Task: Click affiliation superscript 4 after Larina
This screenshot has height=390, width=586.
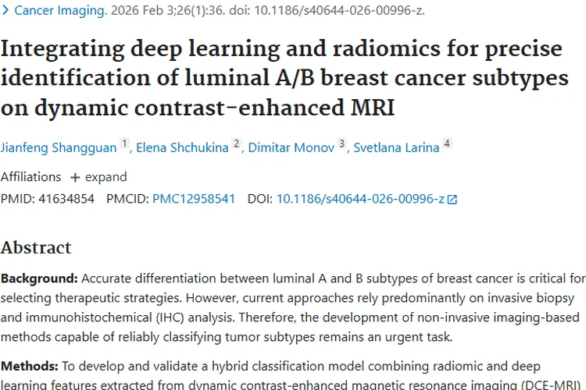Action: coord(446,144)
